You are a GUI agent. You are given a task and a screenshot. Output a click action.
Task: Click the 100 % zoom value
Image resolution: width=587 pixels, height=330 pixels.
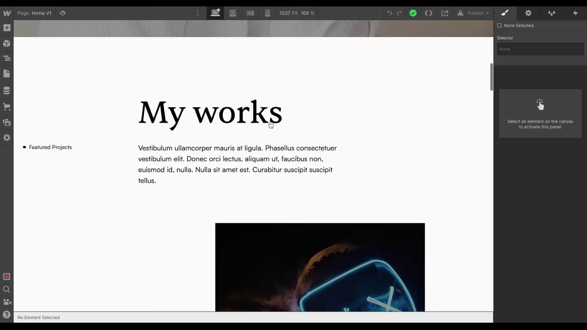(x=308, y=13)
